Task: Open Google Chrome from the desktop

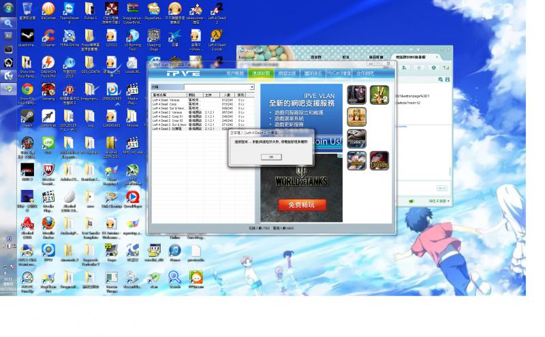Action: click(x=27, y=90)
